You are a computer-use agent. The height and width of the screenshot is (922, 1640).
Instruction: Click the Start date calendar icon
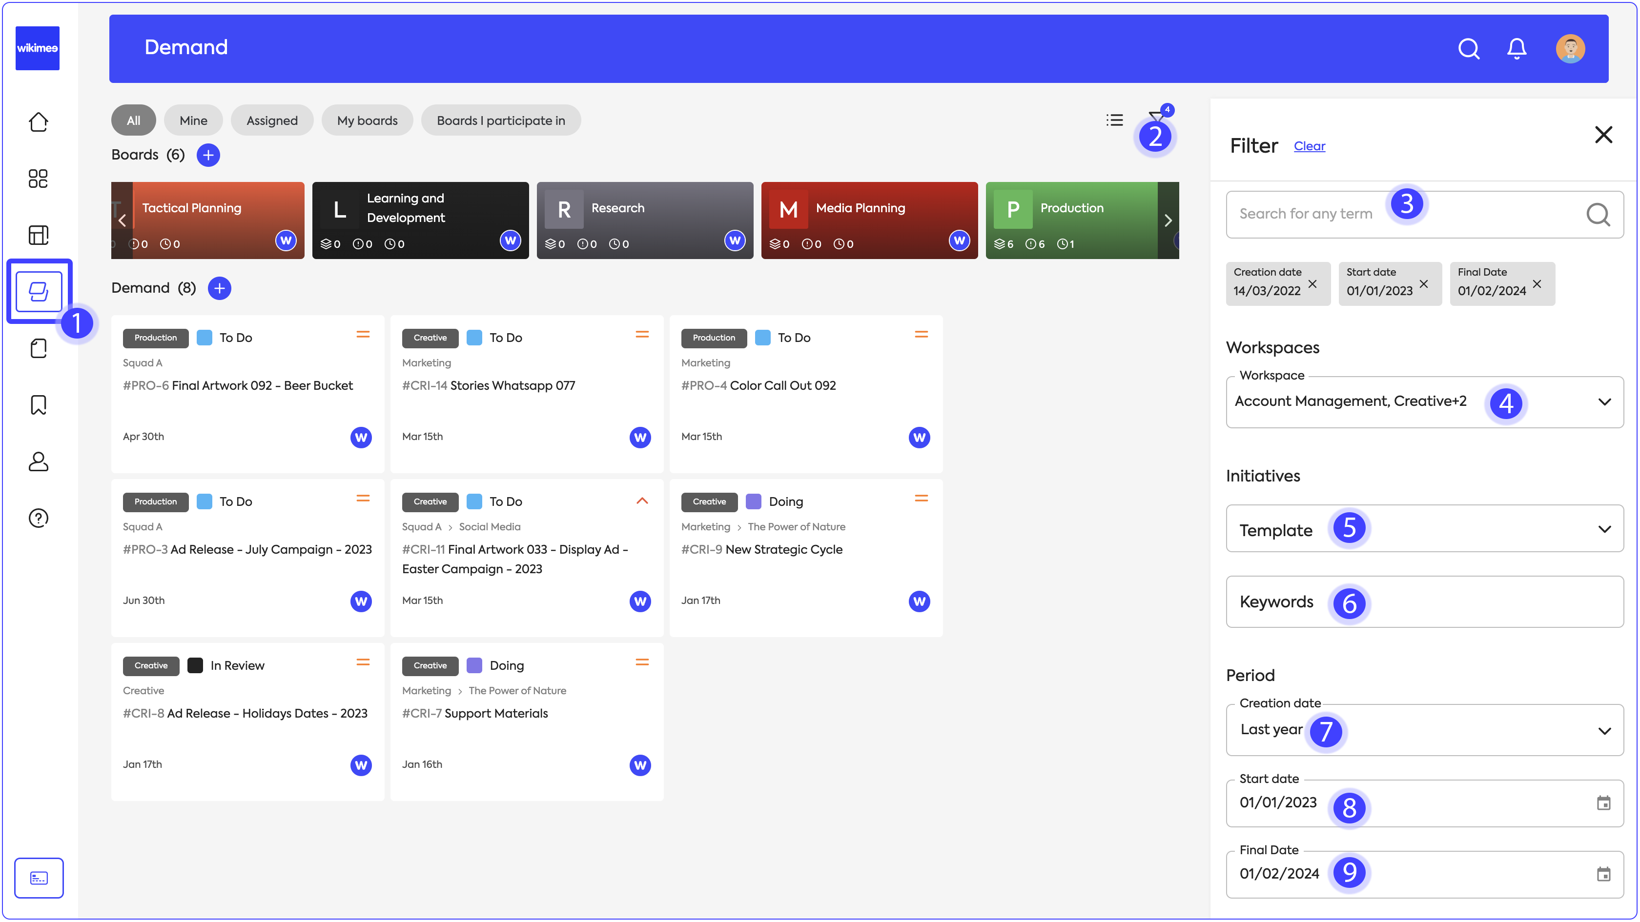click(x=1603, y=803)
